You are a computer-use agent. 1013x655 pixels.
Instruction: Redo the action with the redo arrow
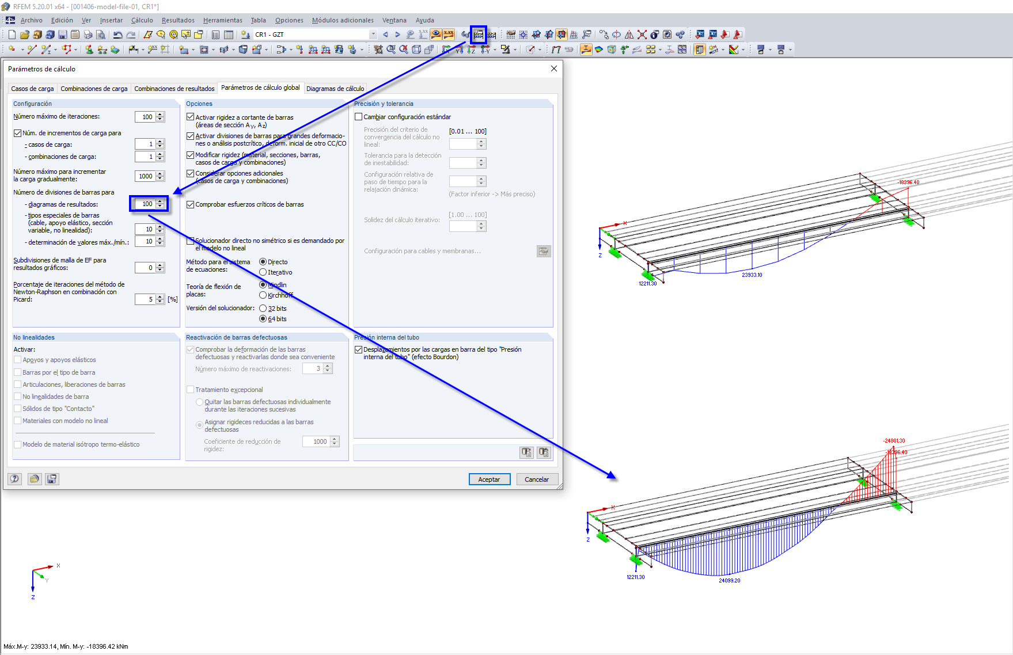tap(131, 35)
